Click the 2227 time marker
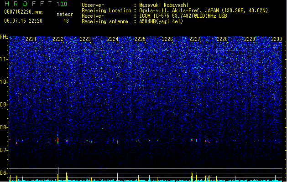Viewport: 287px width, 182px height. (x=195, y=39)
